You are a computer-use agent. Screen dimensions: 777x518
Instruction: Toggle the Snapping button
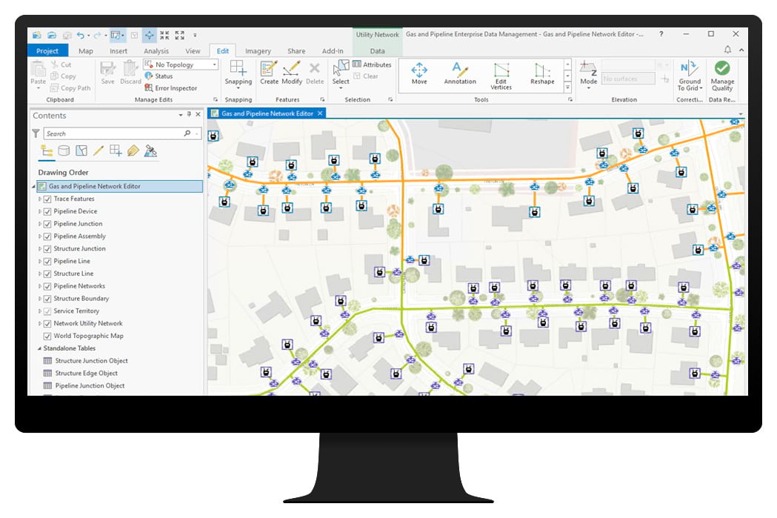click(x=239, y=74)
